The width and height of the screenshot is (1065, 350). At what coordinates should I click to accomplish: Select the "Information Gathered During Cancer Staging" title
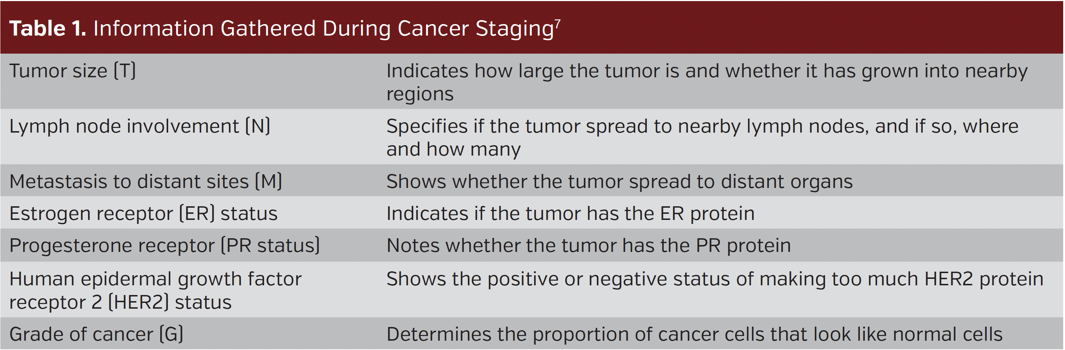click(x=323, y=29)
